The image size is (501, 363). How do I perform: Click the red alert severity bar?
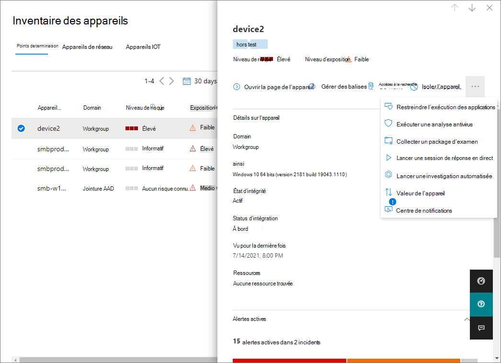[x=289, y=361]
